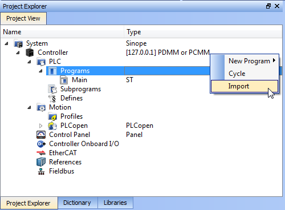The image size is (285, 210).
Task: Click the float/restore panel icon
Action: click(268, 6)
